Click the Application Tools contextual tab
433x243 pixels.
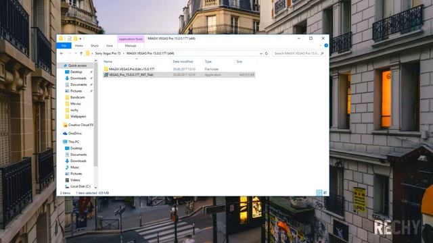point(131,39)
